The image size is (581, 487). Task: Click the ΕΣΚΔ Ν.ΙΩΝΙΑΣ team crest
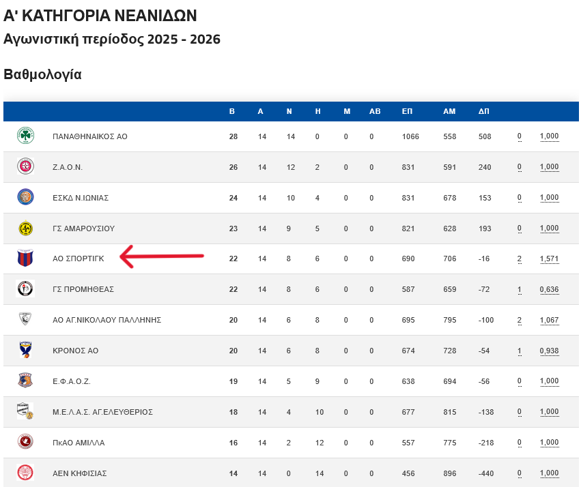tap(25, 197)
